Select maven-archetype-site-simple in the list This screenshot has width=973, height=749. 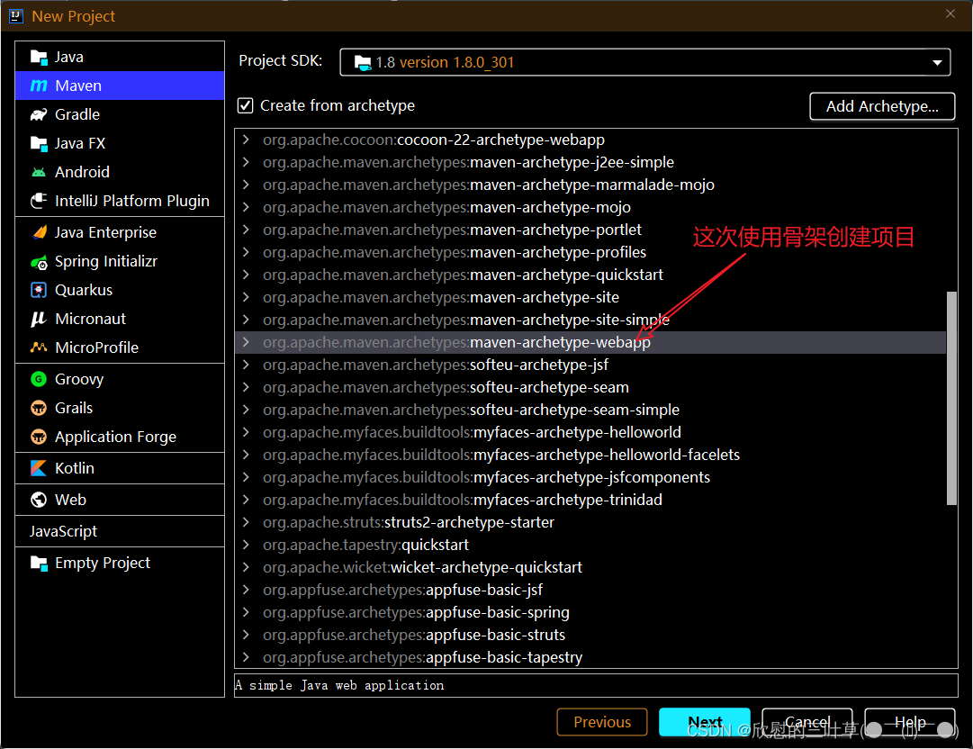[x=590, y=320]
